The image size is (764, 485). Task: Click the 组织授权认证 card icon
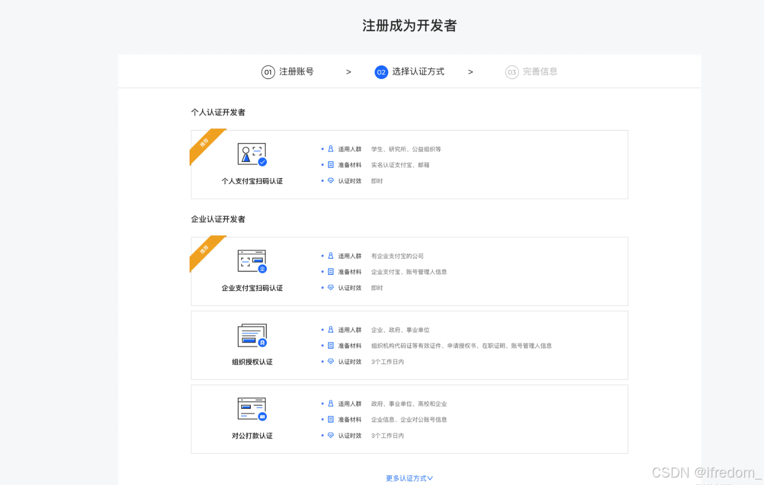[x=252, y=336]
